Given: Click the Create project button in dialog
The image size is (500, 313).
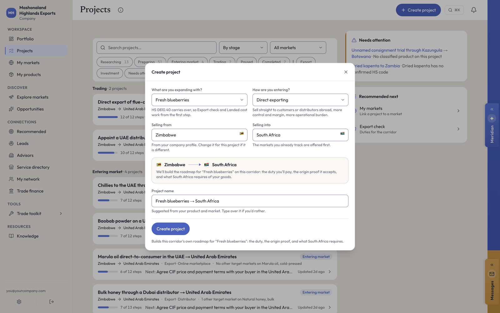Looking at the screenshot, I should [x=171, y=229].
